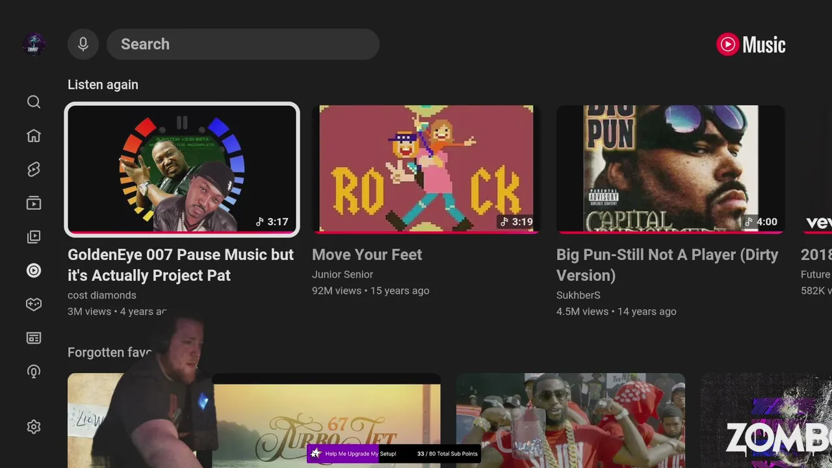832x468 pixels.
Task: Play the GoldenEye 007 Pause Music thumbnail
Action: [x=182, y=169]
